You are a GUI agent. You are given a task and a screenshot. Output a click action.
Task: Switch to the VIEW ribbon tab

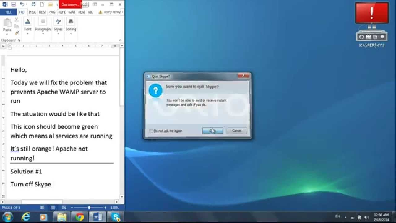pos(90,12)
